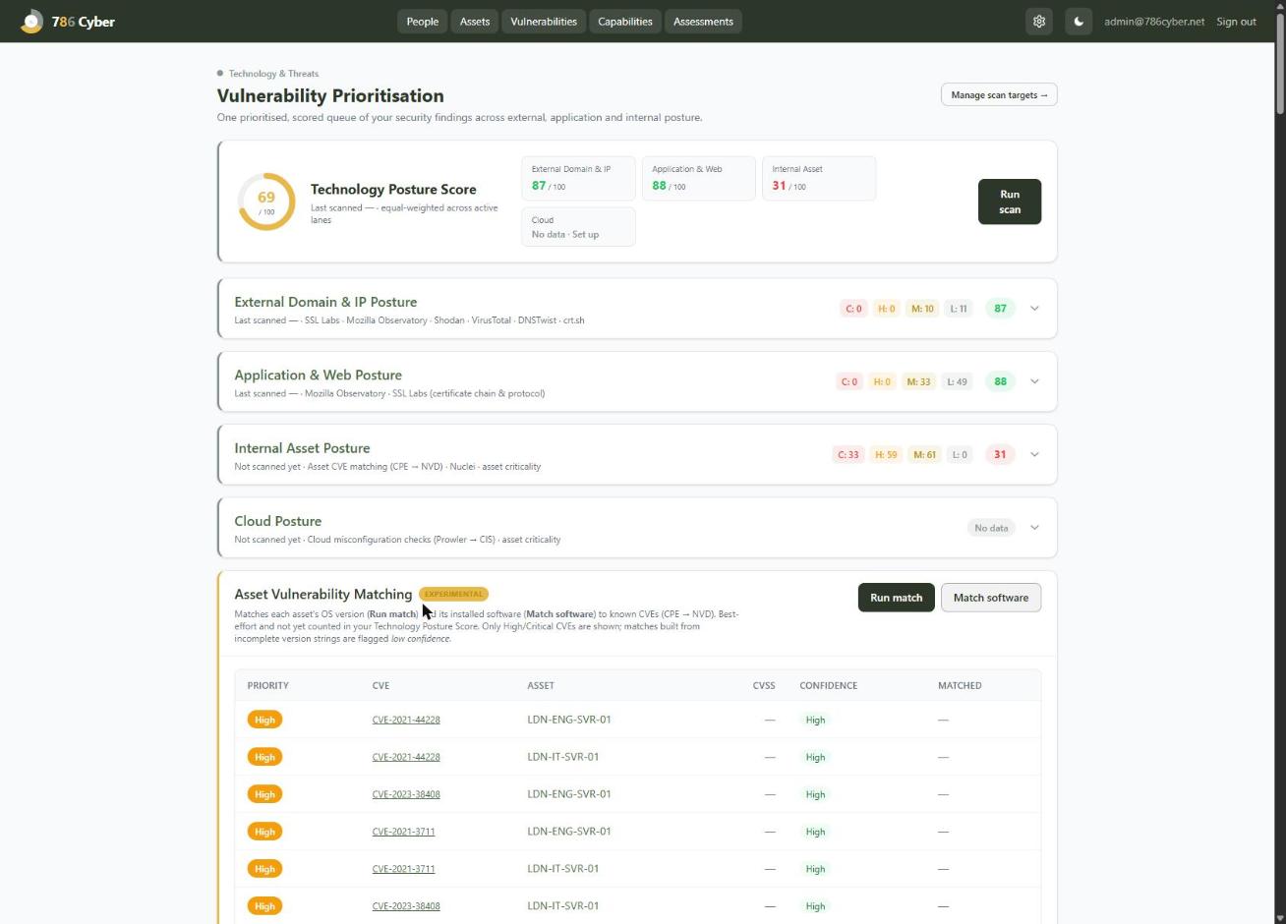
Task: Open the Capabilities menu
Action: [x=625, y=21]
